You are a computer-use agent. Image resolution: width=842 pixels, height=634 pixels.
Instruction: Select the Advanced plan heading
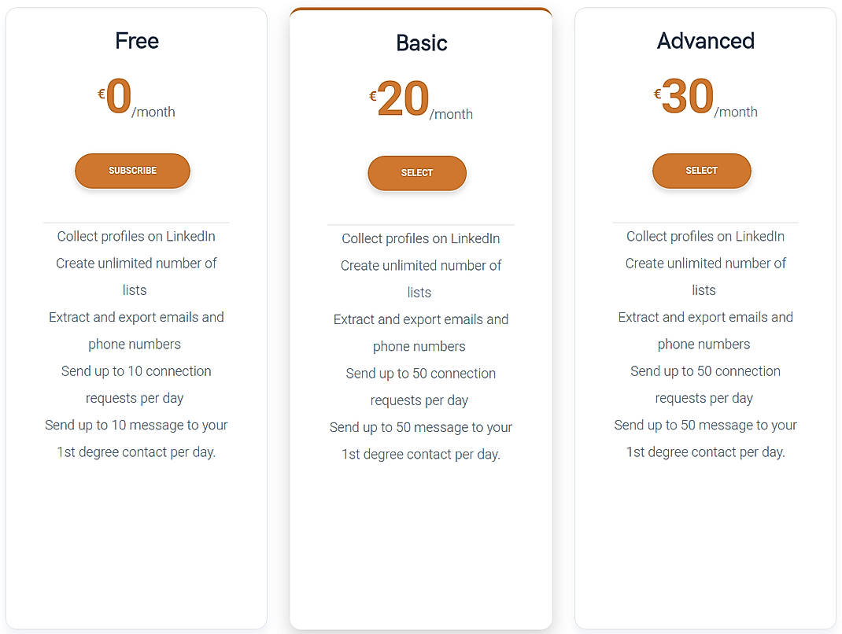[x=705, y=41]
